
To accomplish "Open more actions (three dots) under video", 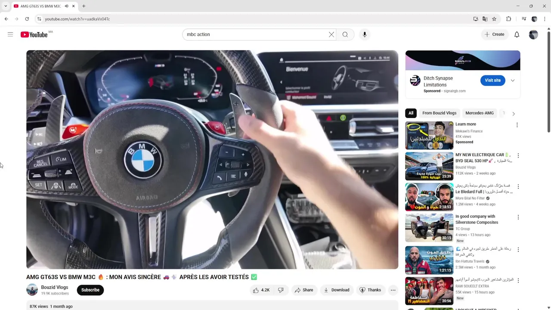I will click(x=393, y=290).
